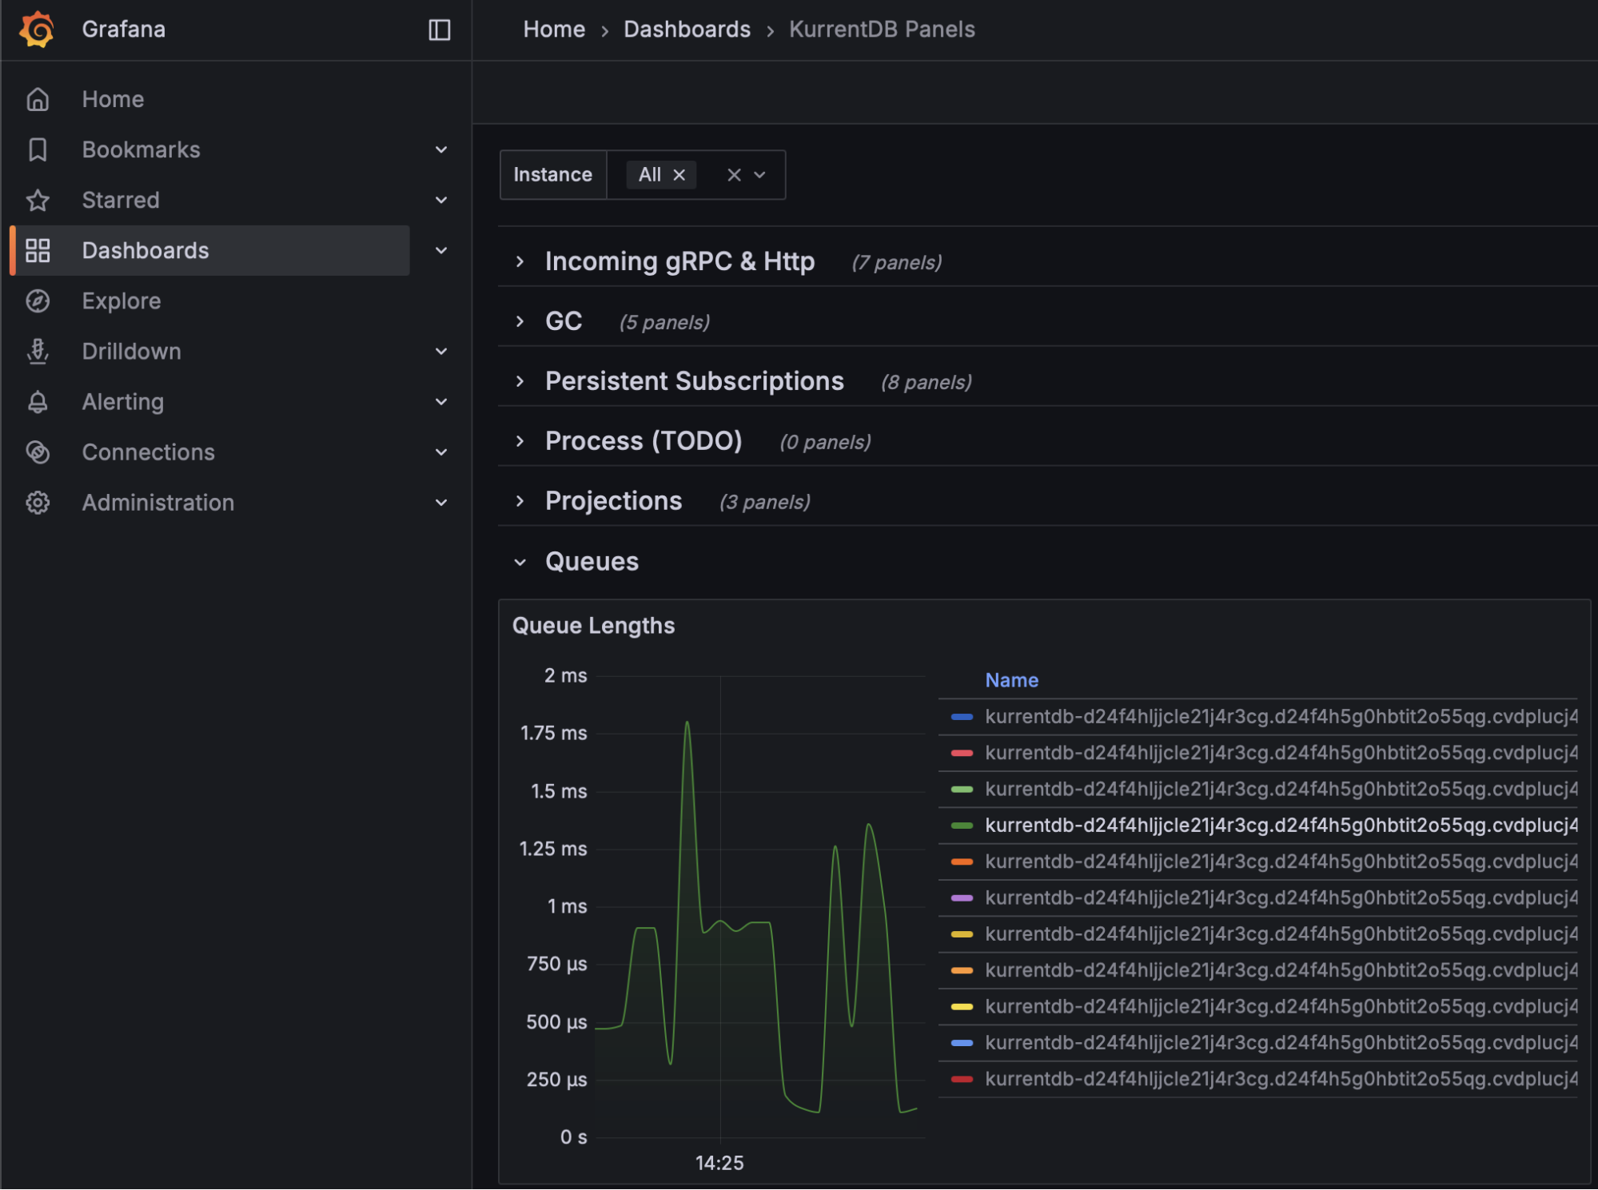Go to Home breadcrumb link
This screenshot has width=1598, height=1190.
tap(554, 30)
